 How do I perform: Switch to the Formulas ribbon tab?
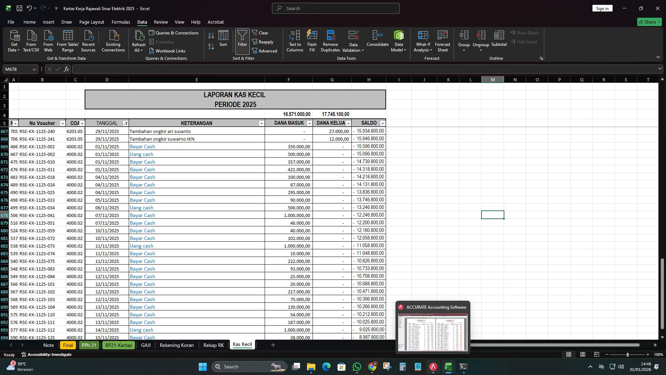120,22
